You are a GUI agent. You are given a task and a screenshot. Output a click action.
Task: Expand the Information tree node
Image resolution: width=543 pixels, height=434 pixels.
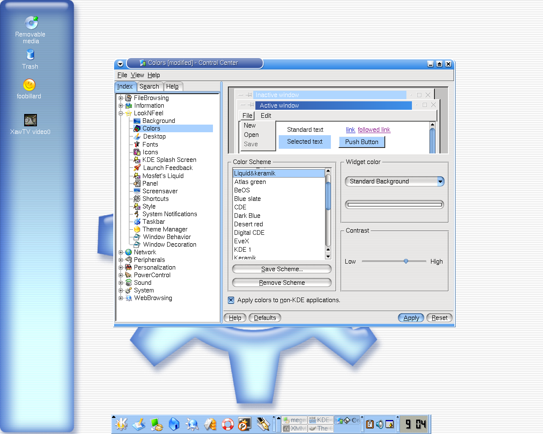(x=120, y=106)
